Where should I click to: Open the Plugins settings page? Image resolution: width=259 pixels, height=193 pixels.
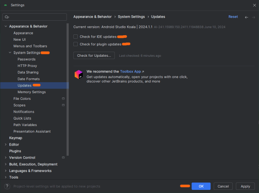click(x=15, y=151)
